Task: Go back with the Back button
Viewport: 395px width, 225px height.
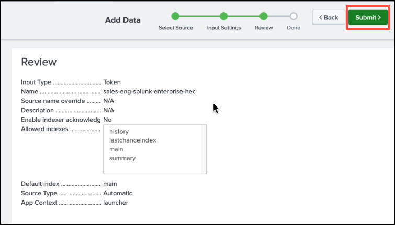Action: 328,17
